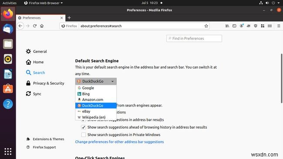Reload the current page
This screenshot has width=283, height=159.
[x=35, y=26]
